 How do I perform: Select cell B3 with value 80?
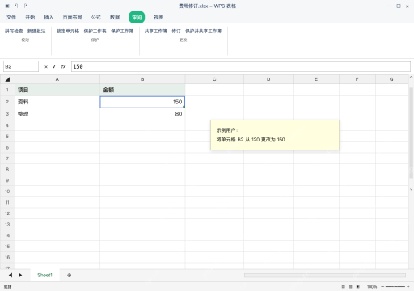click(x=142, y=114)
